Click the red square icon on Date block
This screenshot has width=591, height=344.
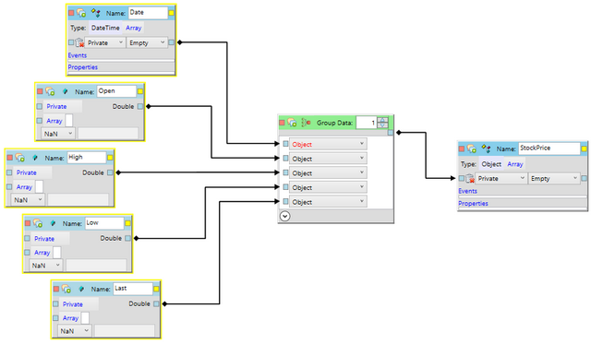pyautogui.click(x=72, y=13)
